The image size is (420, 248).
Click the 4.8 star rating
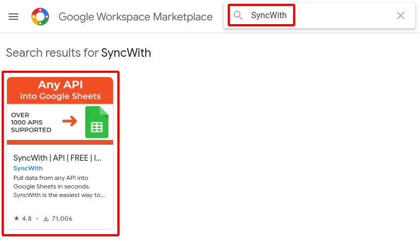[x=22, y=219]
